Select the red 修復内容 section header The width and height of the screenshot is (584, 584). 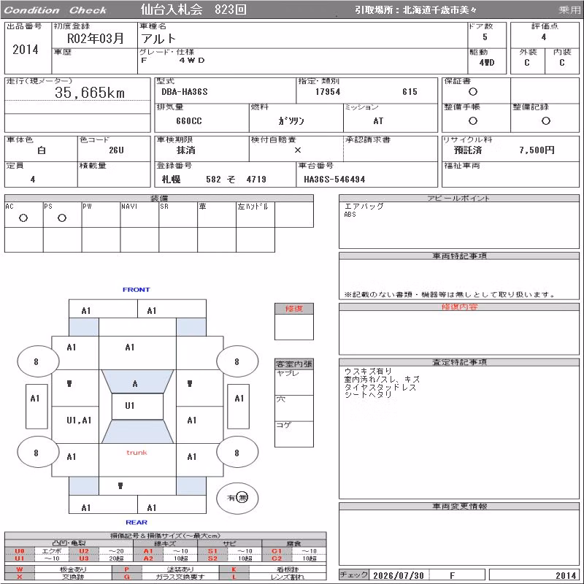(459, 307)
